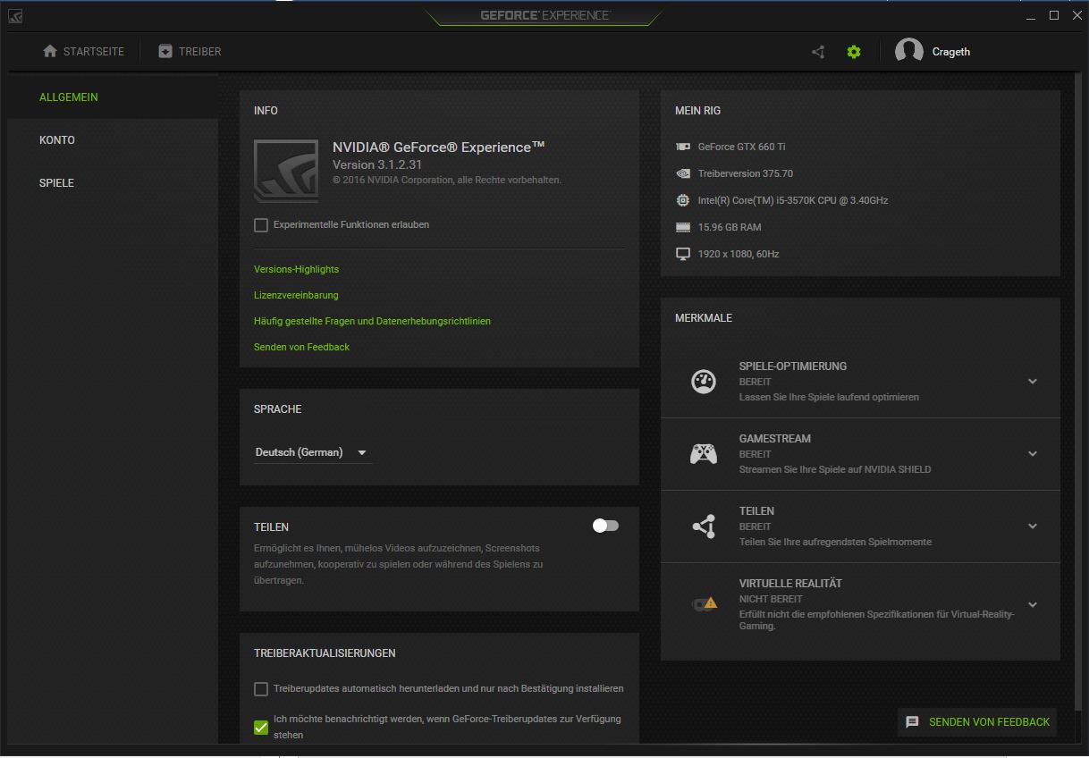
Task: Click the monitor resolution icon
Action: (x=683, y=254)
